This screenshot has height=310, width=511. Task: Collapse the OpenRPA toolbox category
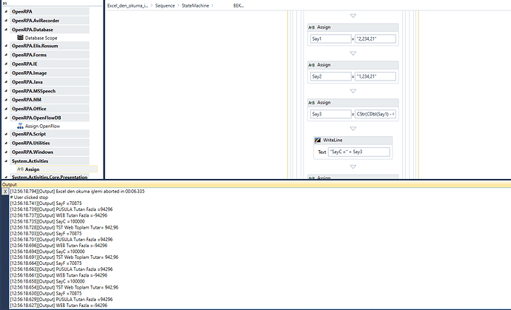[6, 11]
